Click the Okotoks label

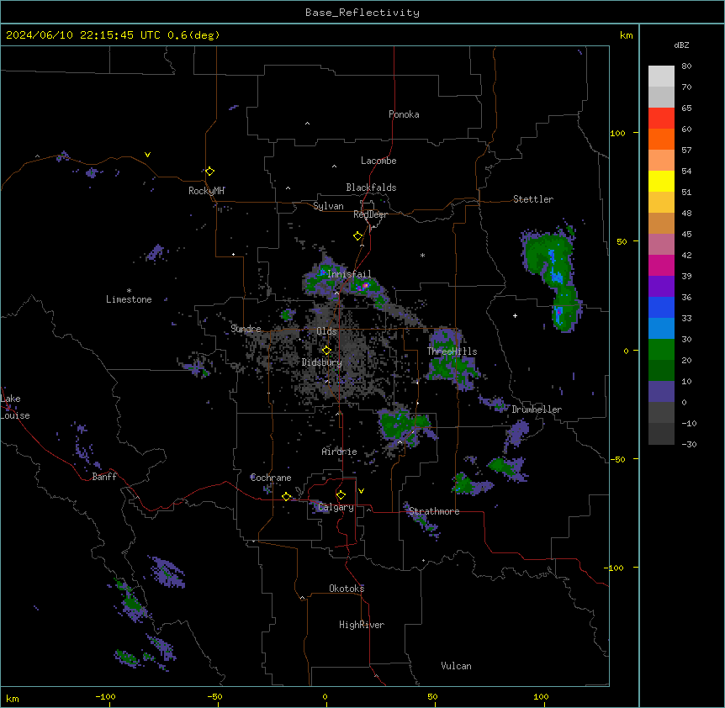click(x=347, y=589)
